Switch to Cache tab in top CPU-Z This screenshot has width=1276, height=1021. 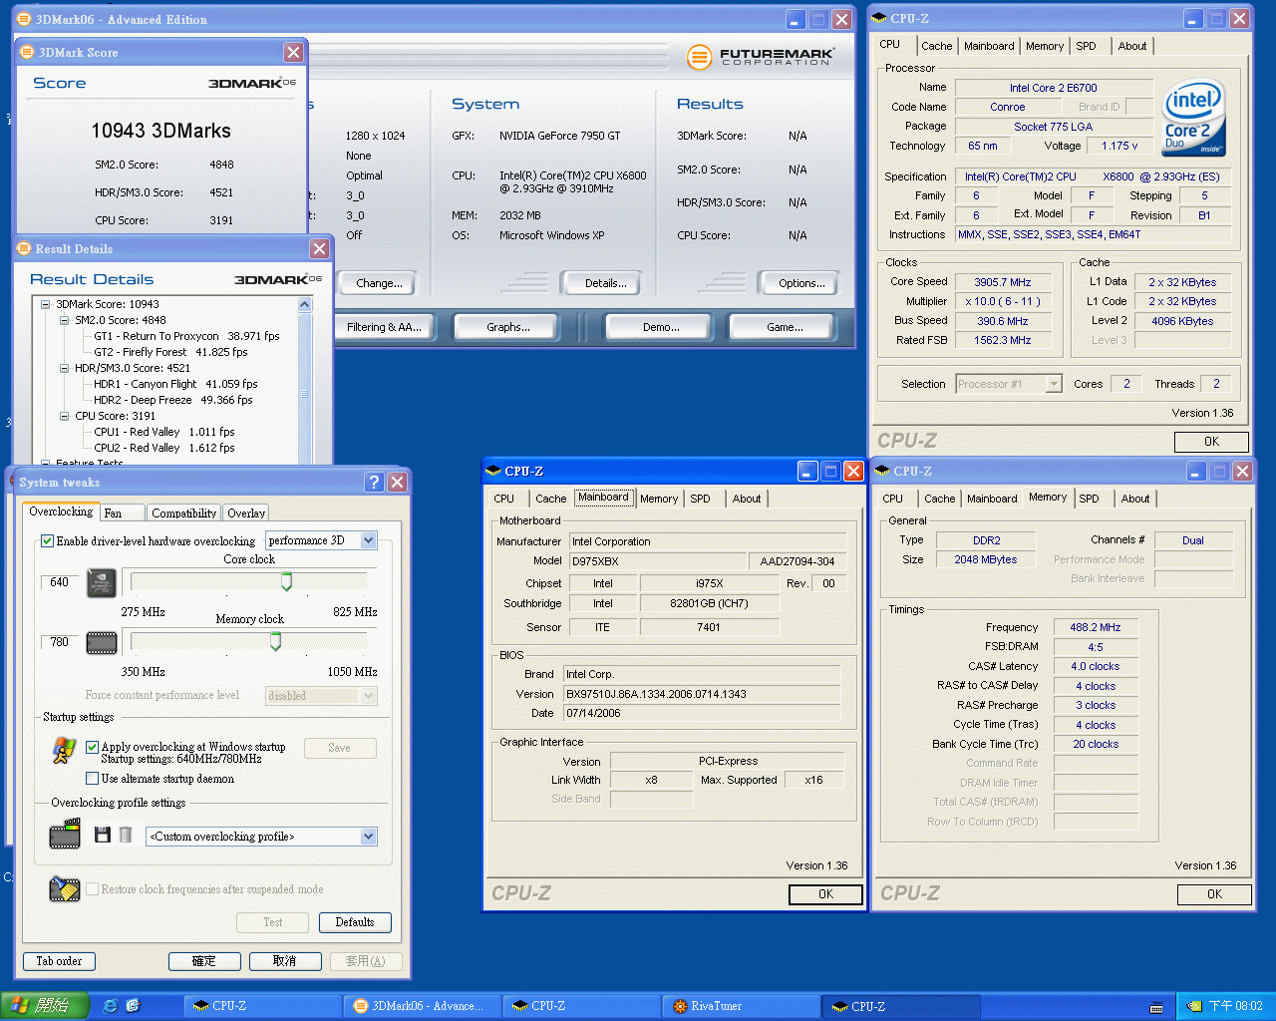pyautogui.click(x=936, y=46)
